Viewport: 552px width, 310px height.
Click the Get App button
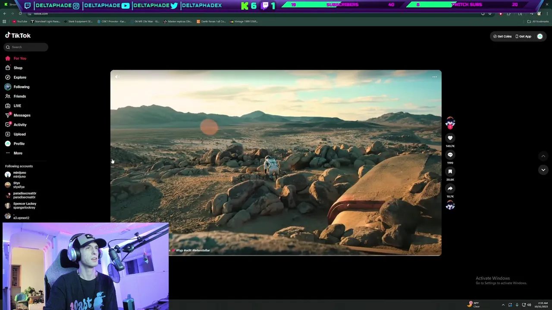[523, 36]
